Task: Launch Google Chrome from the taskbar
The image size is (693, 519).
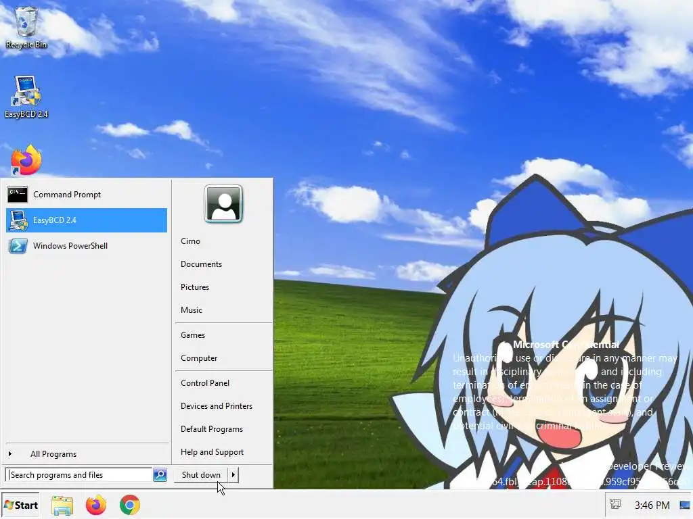Action: pos(129,505)
